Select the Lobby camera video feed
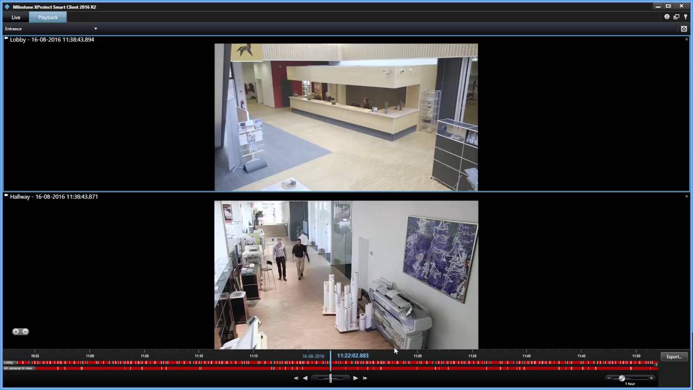Viewport: 693px width, 390px height. [346, 117]
